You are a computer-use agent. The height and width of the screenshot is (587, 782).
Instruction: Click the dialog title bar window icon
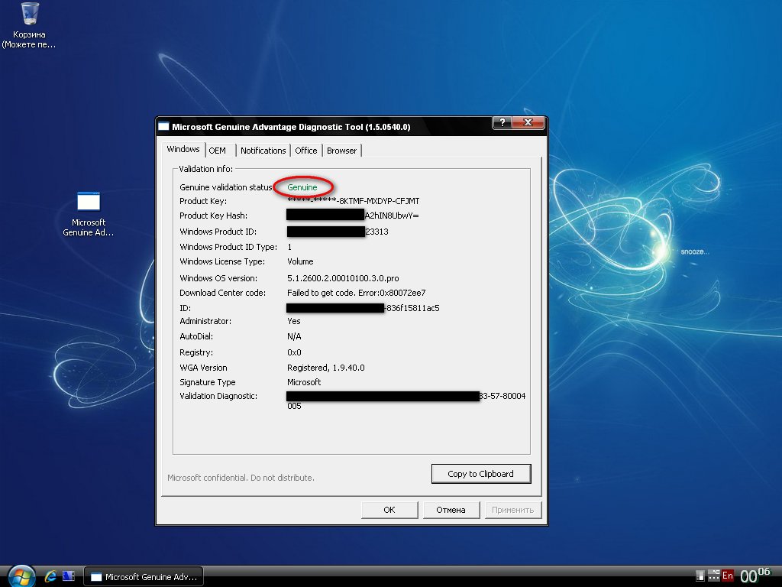coord(163,126)
